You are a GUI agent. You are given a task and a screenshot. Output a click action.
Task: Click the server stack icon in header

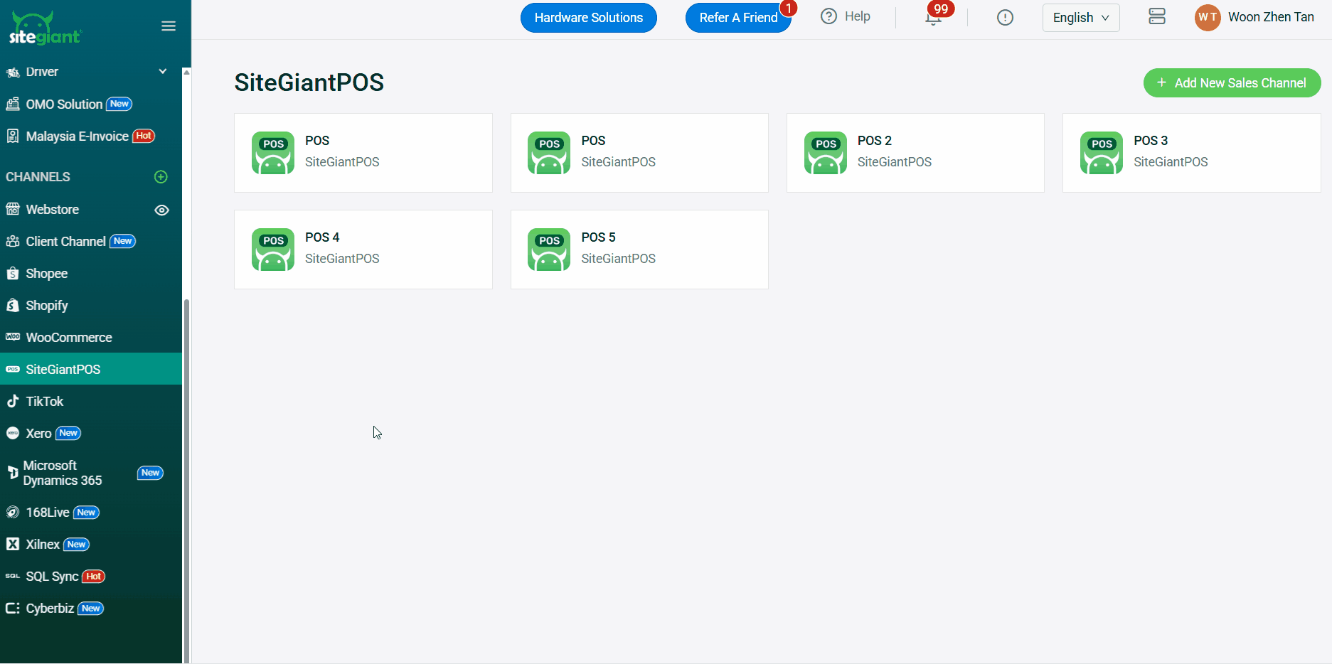tap(1156, 16)
